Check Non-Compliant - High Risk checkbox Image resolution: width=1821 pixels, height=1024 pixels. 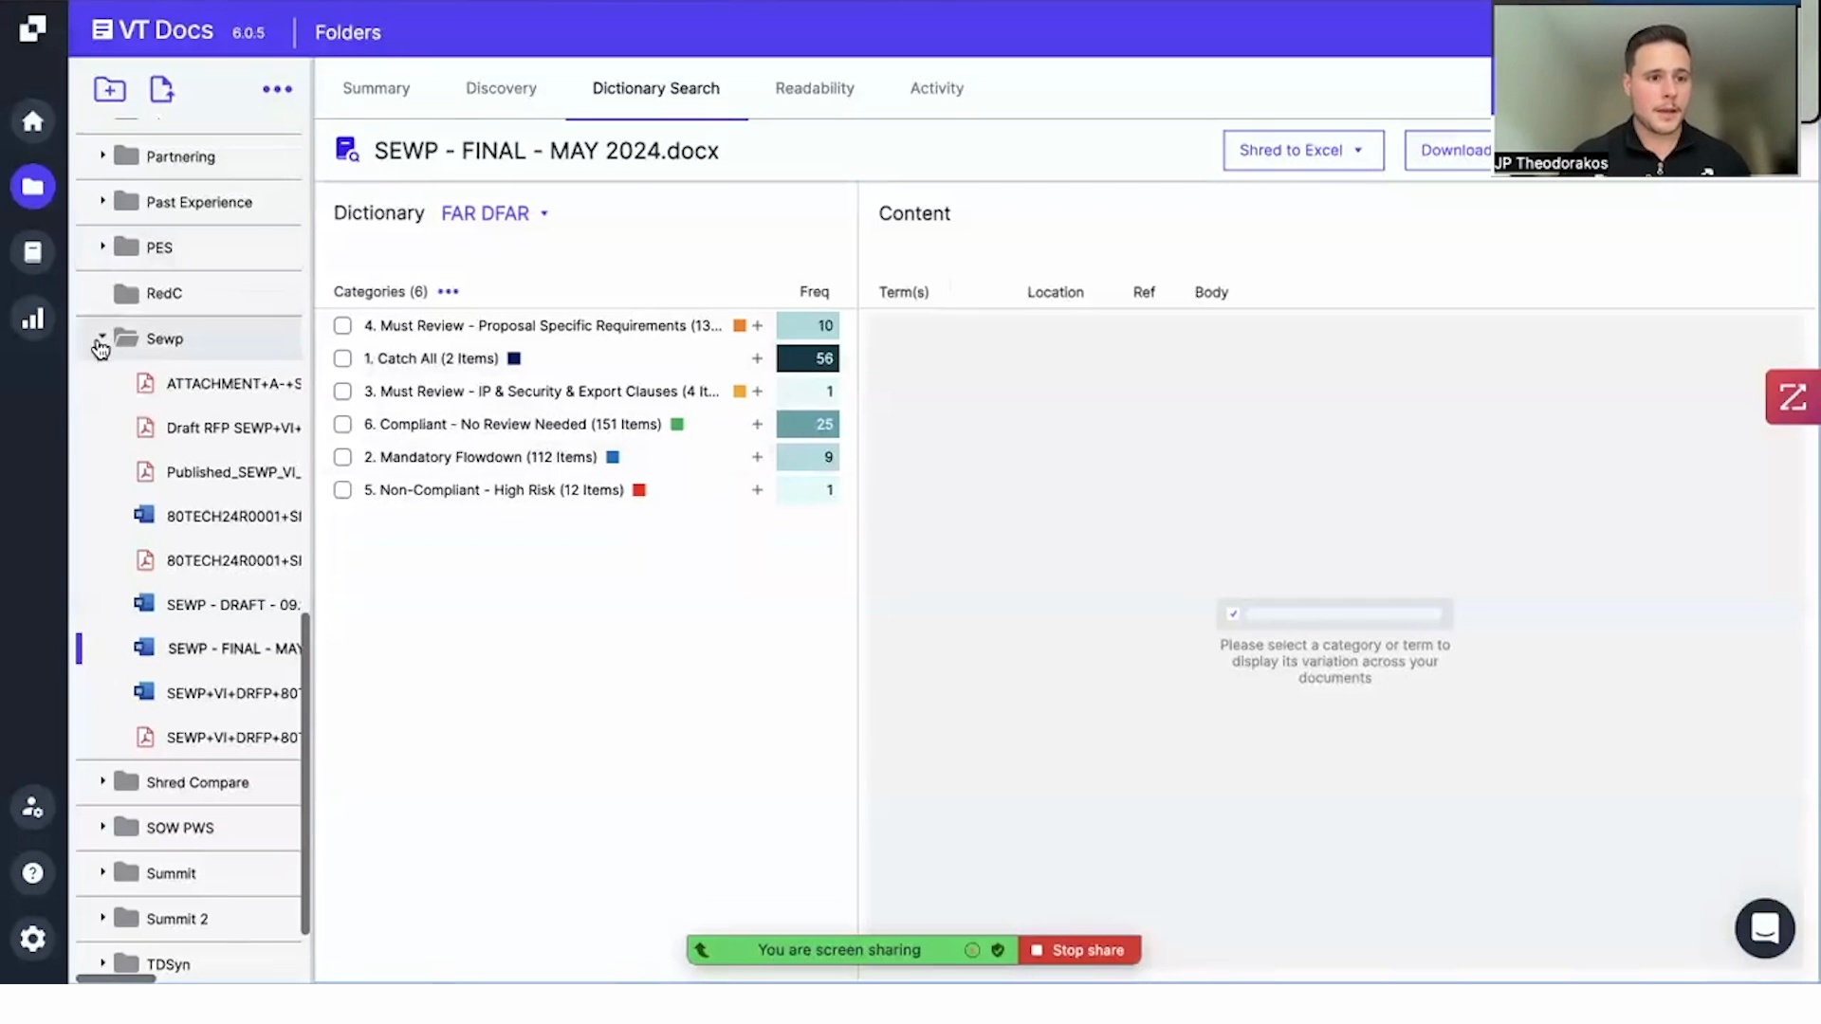(342, 490)
